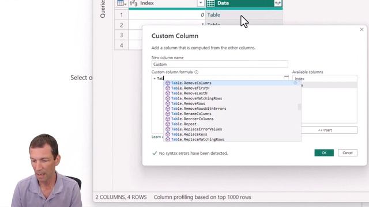This screenshot has width=369, height=207.
Task: Click the Data column table type icon
Action: pos(210,3)
